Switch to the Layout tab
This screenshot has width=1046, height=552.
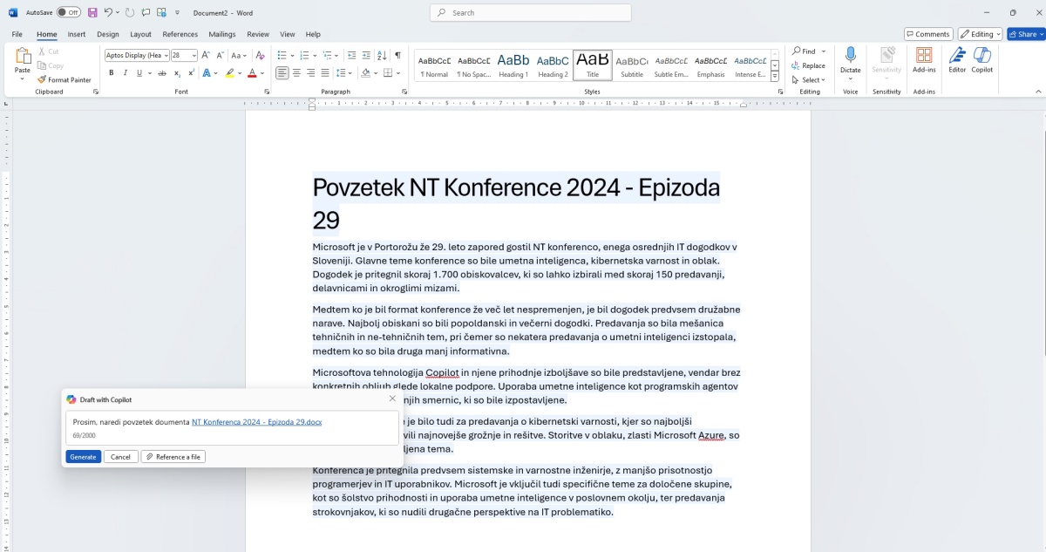[140, 34]
